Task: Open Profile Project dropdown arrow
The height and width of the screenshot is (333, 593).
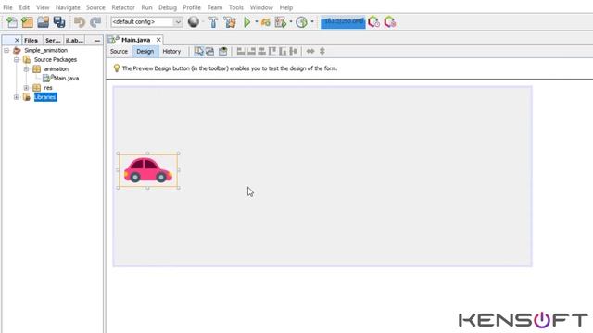Action: point(290,22)
